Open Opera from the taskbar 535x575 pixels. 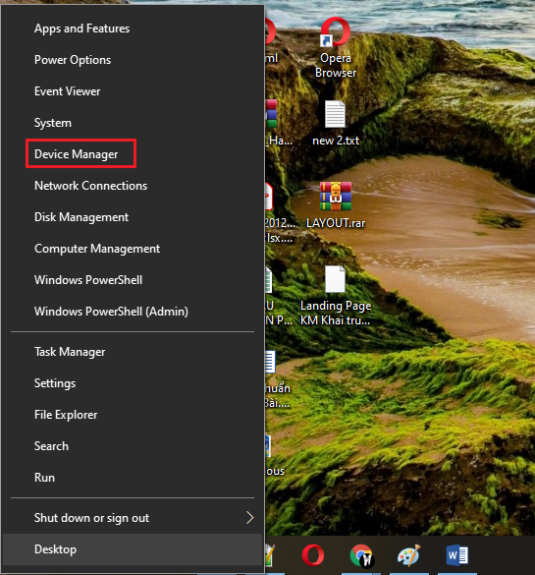(313, 555)
